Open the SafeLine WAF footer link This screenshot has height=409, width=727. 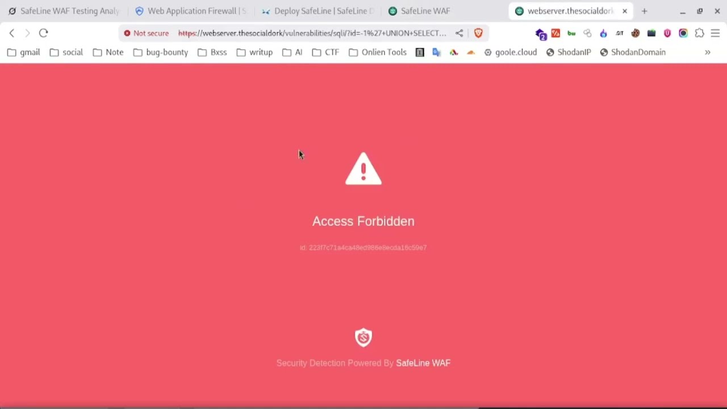[x=423, y=363]
